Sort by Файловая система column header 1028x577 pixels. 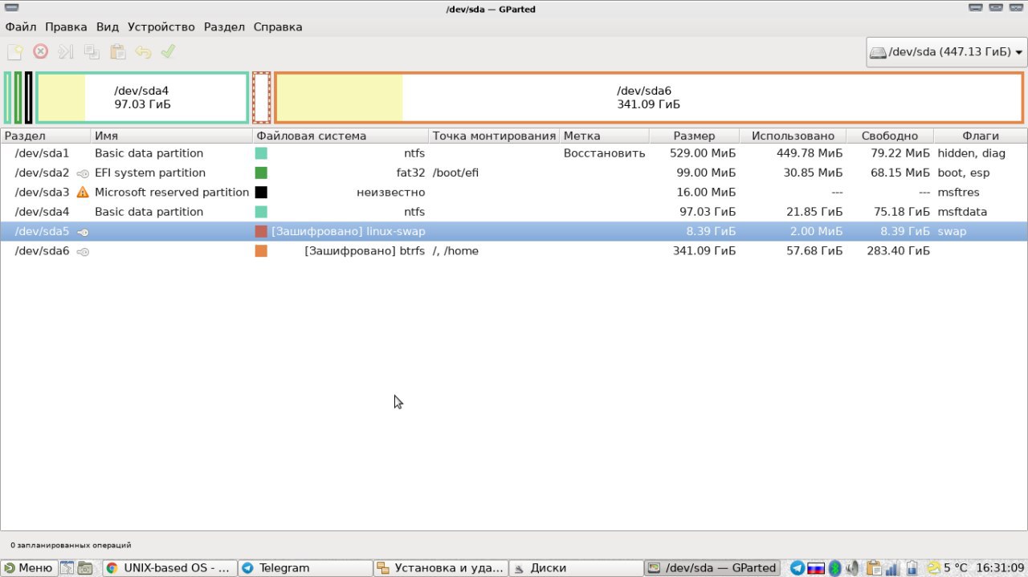(x=341, y=136)
